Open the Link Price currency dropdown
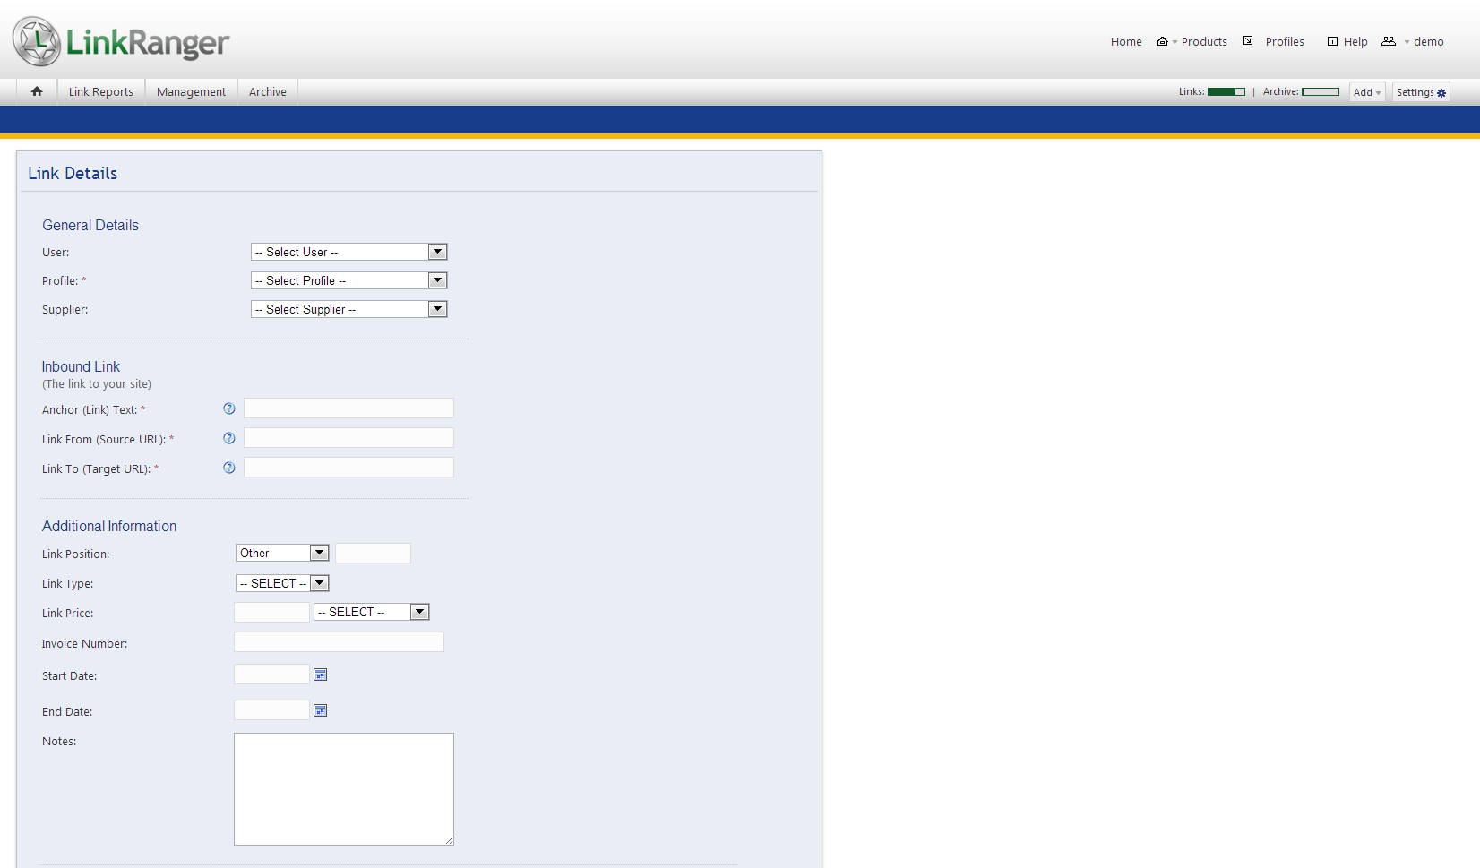 point(372,612)
